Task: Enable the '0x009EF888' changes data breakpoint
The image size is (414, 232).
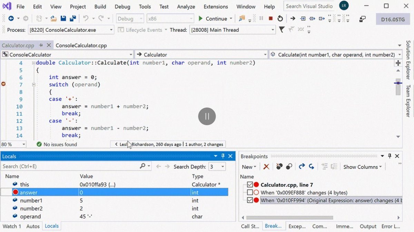Action: [250, 192]
